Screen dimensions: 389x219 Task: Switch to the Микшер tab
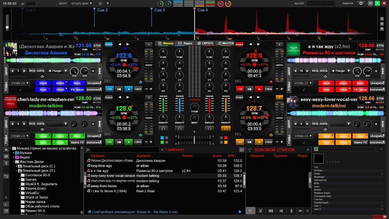click(x=166, y=43)
